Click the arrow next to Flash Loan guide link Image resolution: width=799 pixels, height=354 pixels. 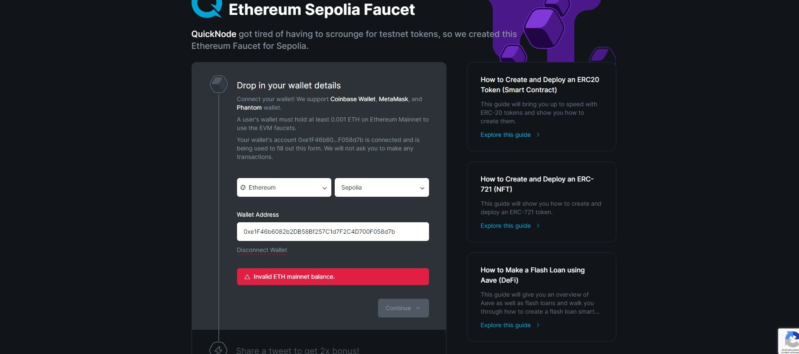[x=538, y=325]
